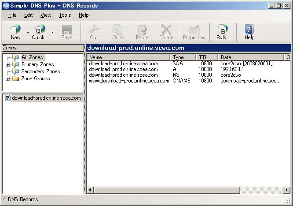Click the P primary zone icon
This screenshot has width=293, height=206.
pyautogui.click(x=7, y=98)
